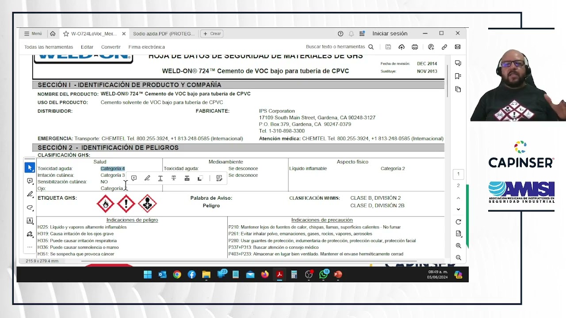Send document by email envelope icon

coord(458,47)
